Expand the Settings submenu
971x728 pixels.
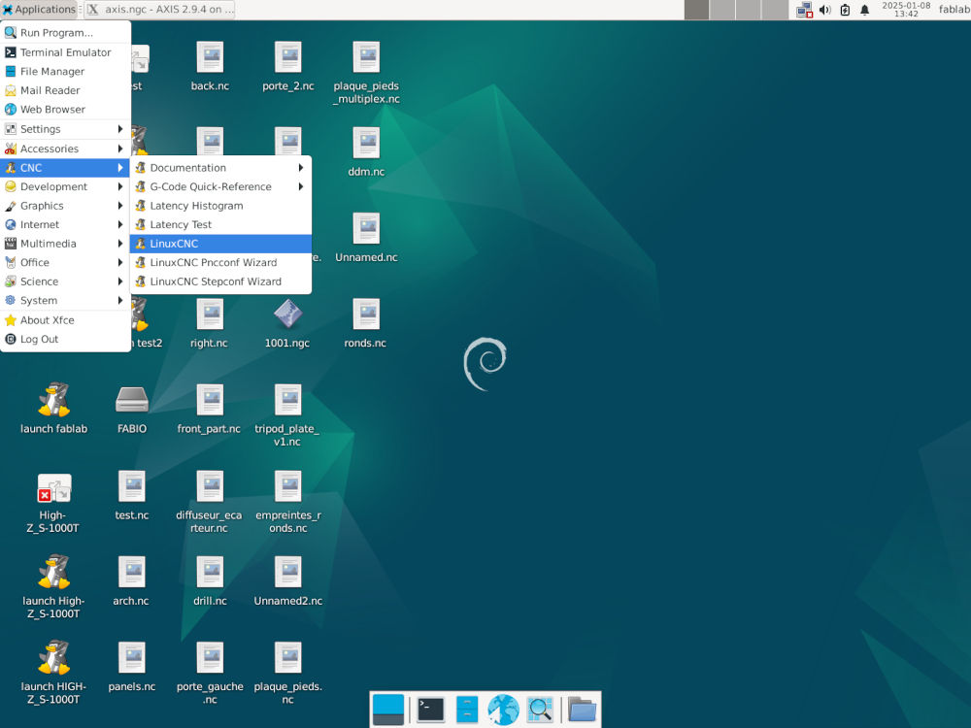[65, 129]
